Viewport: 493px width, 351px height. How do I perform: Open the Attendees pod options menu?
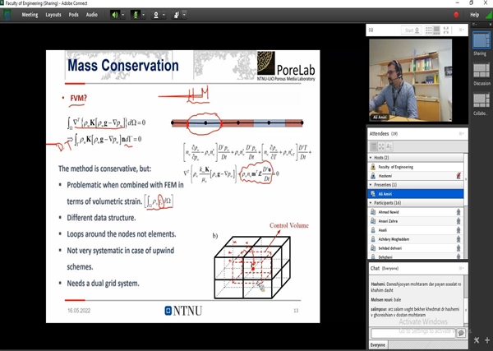[x=461, y=132]
